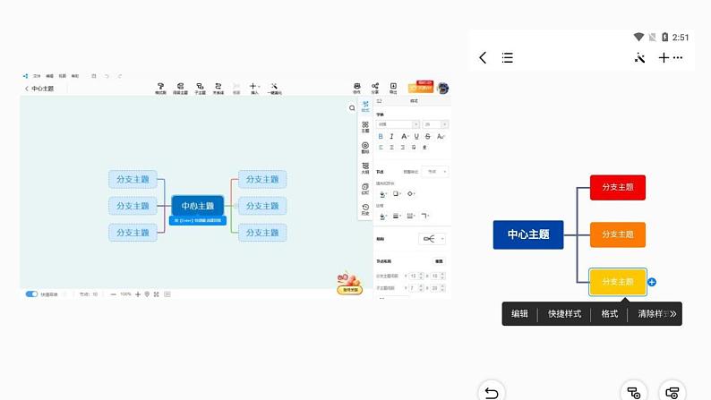Open the node fill color bucket
This screenshot has width=711, height=400.
383,194
